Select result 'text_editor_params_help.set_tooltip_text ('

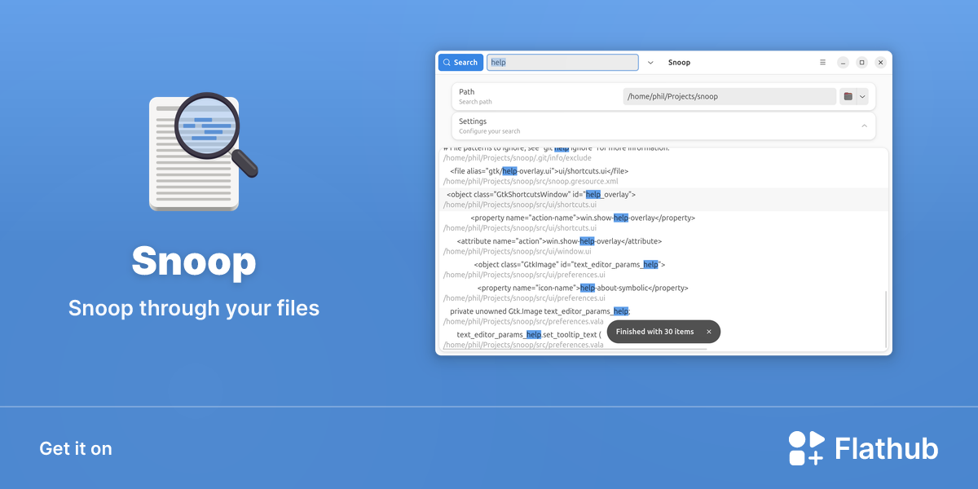pos(529,334)
